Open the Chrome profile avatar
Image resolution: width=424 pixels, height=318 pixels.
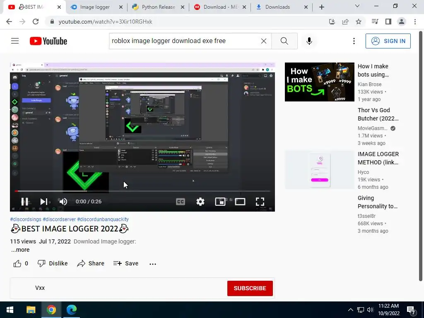click(x=402, y=22)
